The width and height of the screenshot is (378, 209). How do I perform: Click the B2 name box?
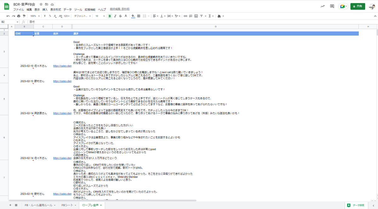point(9,22)
